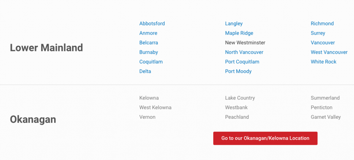
Task: Open the North Vancouver link
Action: [244, 52]
